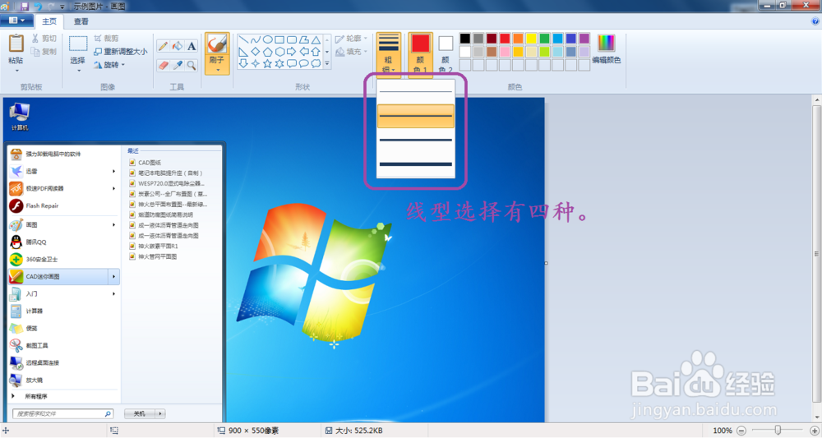This screenshot has width=822, height=438.
Task: Select the Magnifier tool
Action: click(192, 66)
